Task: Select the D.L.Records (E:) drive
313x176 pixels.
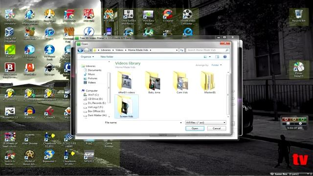Action: click(x=97, y=103)
